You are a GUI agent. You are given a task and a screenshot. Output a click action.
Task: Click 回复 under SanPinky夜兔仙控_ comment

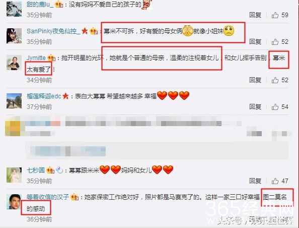pyautogui.click(x=255, y=42)
